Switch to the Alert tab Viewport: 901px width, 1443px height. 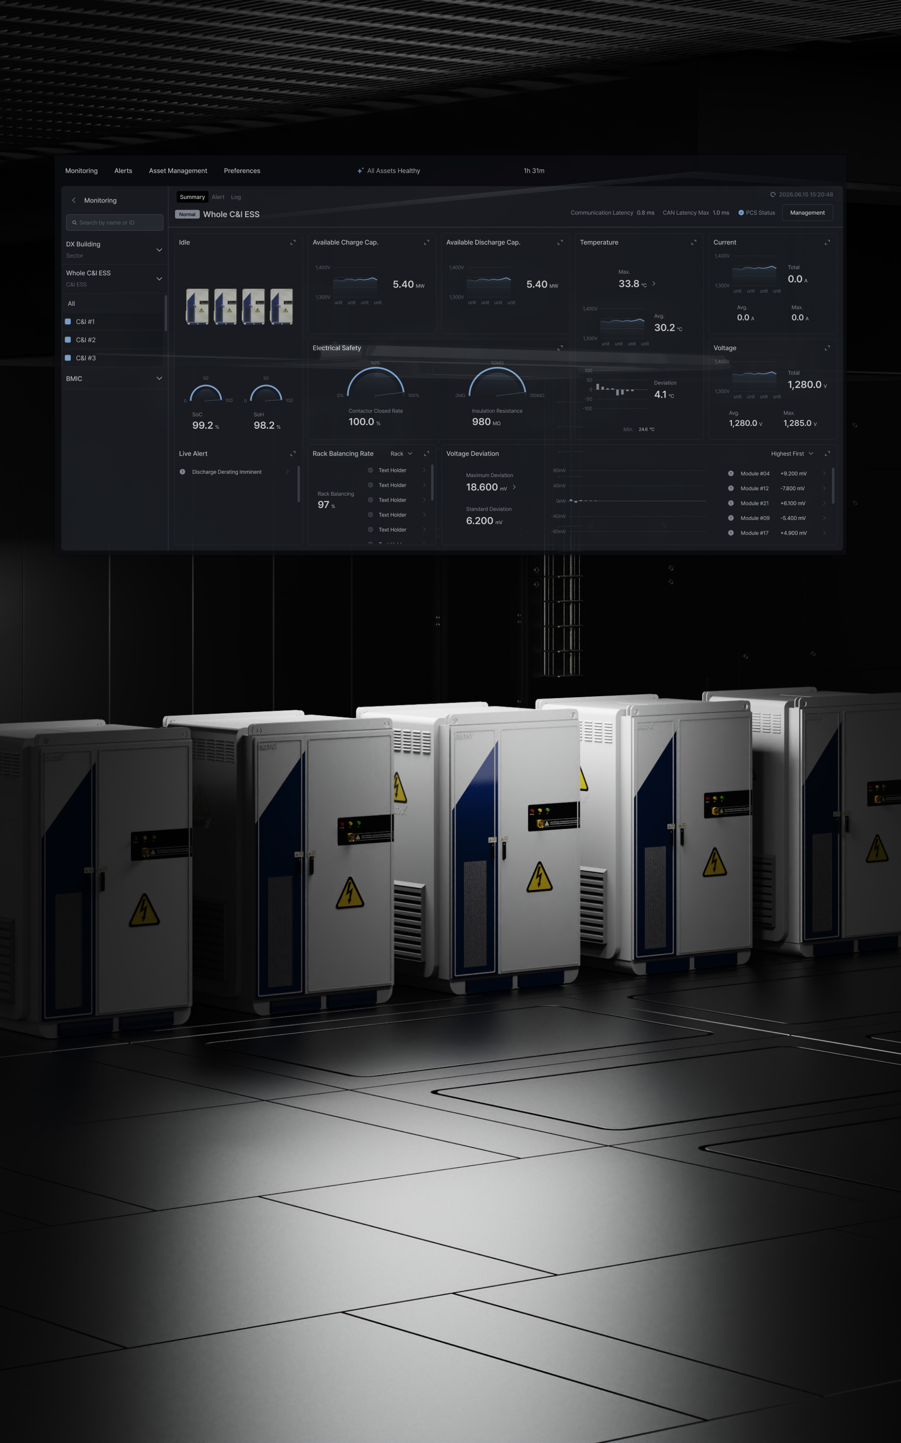click(218, 197)
